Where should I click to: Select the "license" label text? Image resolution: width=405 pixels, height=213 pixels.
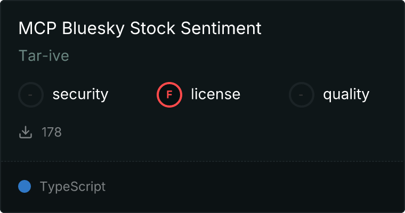coord(215,95)
